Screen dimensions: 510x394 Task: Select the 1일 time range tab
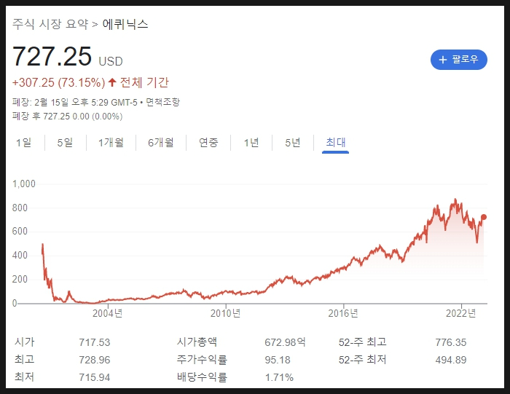[x=24, y=143]
